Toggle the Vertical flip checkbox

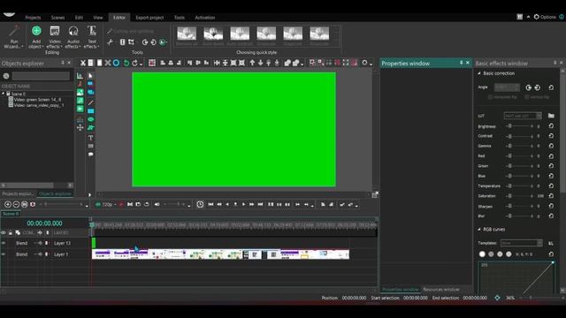pyautogui.click(x=527, y=97)
